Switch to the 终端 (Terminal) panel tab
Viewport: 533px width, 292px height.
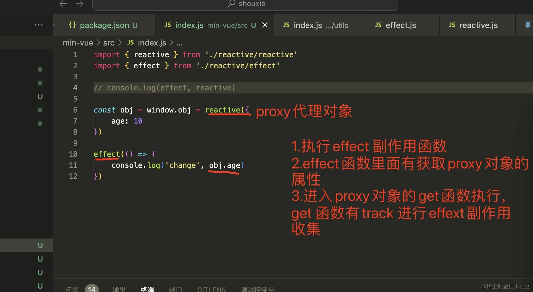click(147, 289)
